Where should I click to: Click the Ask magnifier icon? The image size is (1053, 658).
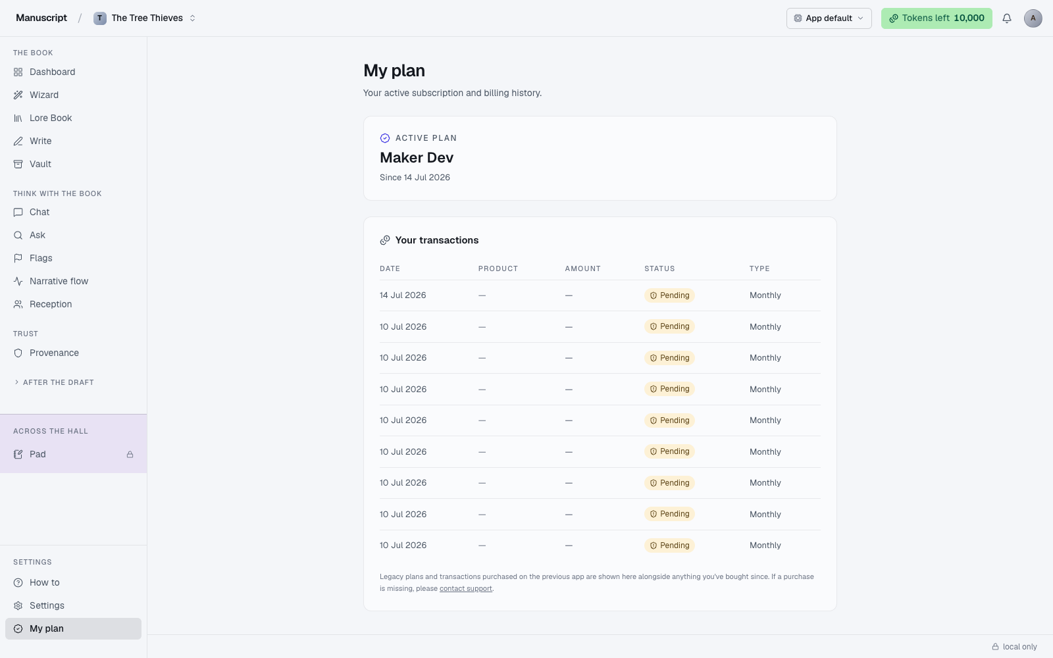18,236
